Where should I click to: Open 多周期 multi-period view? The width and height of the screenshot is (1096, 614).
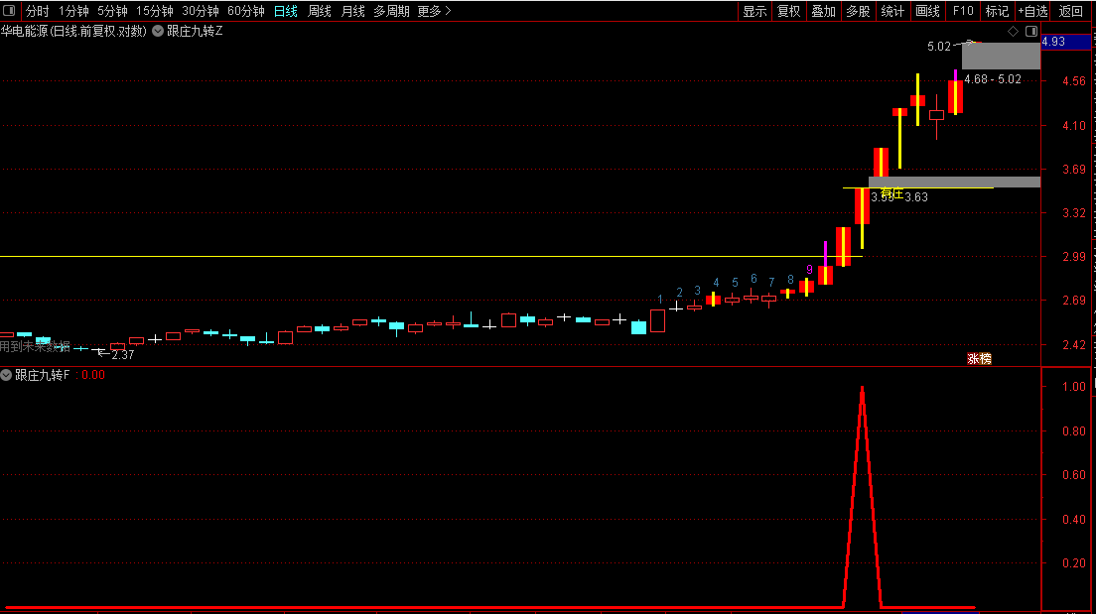pos(391,11)
